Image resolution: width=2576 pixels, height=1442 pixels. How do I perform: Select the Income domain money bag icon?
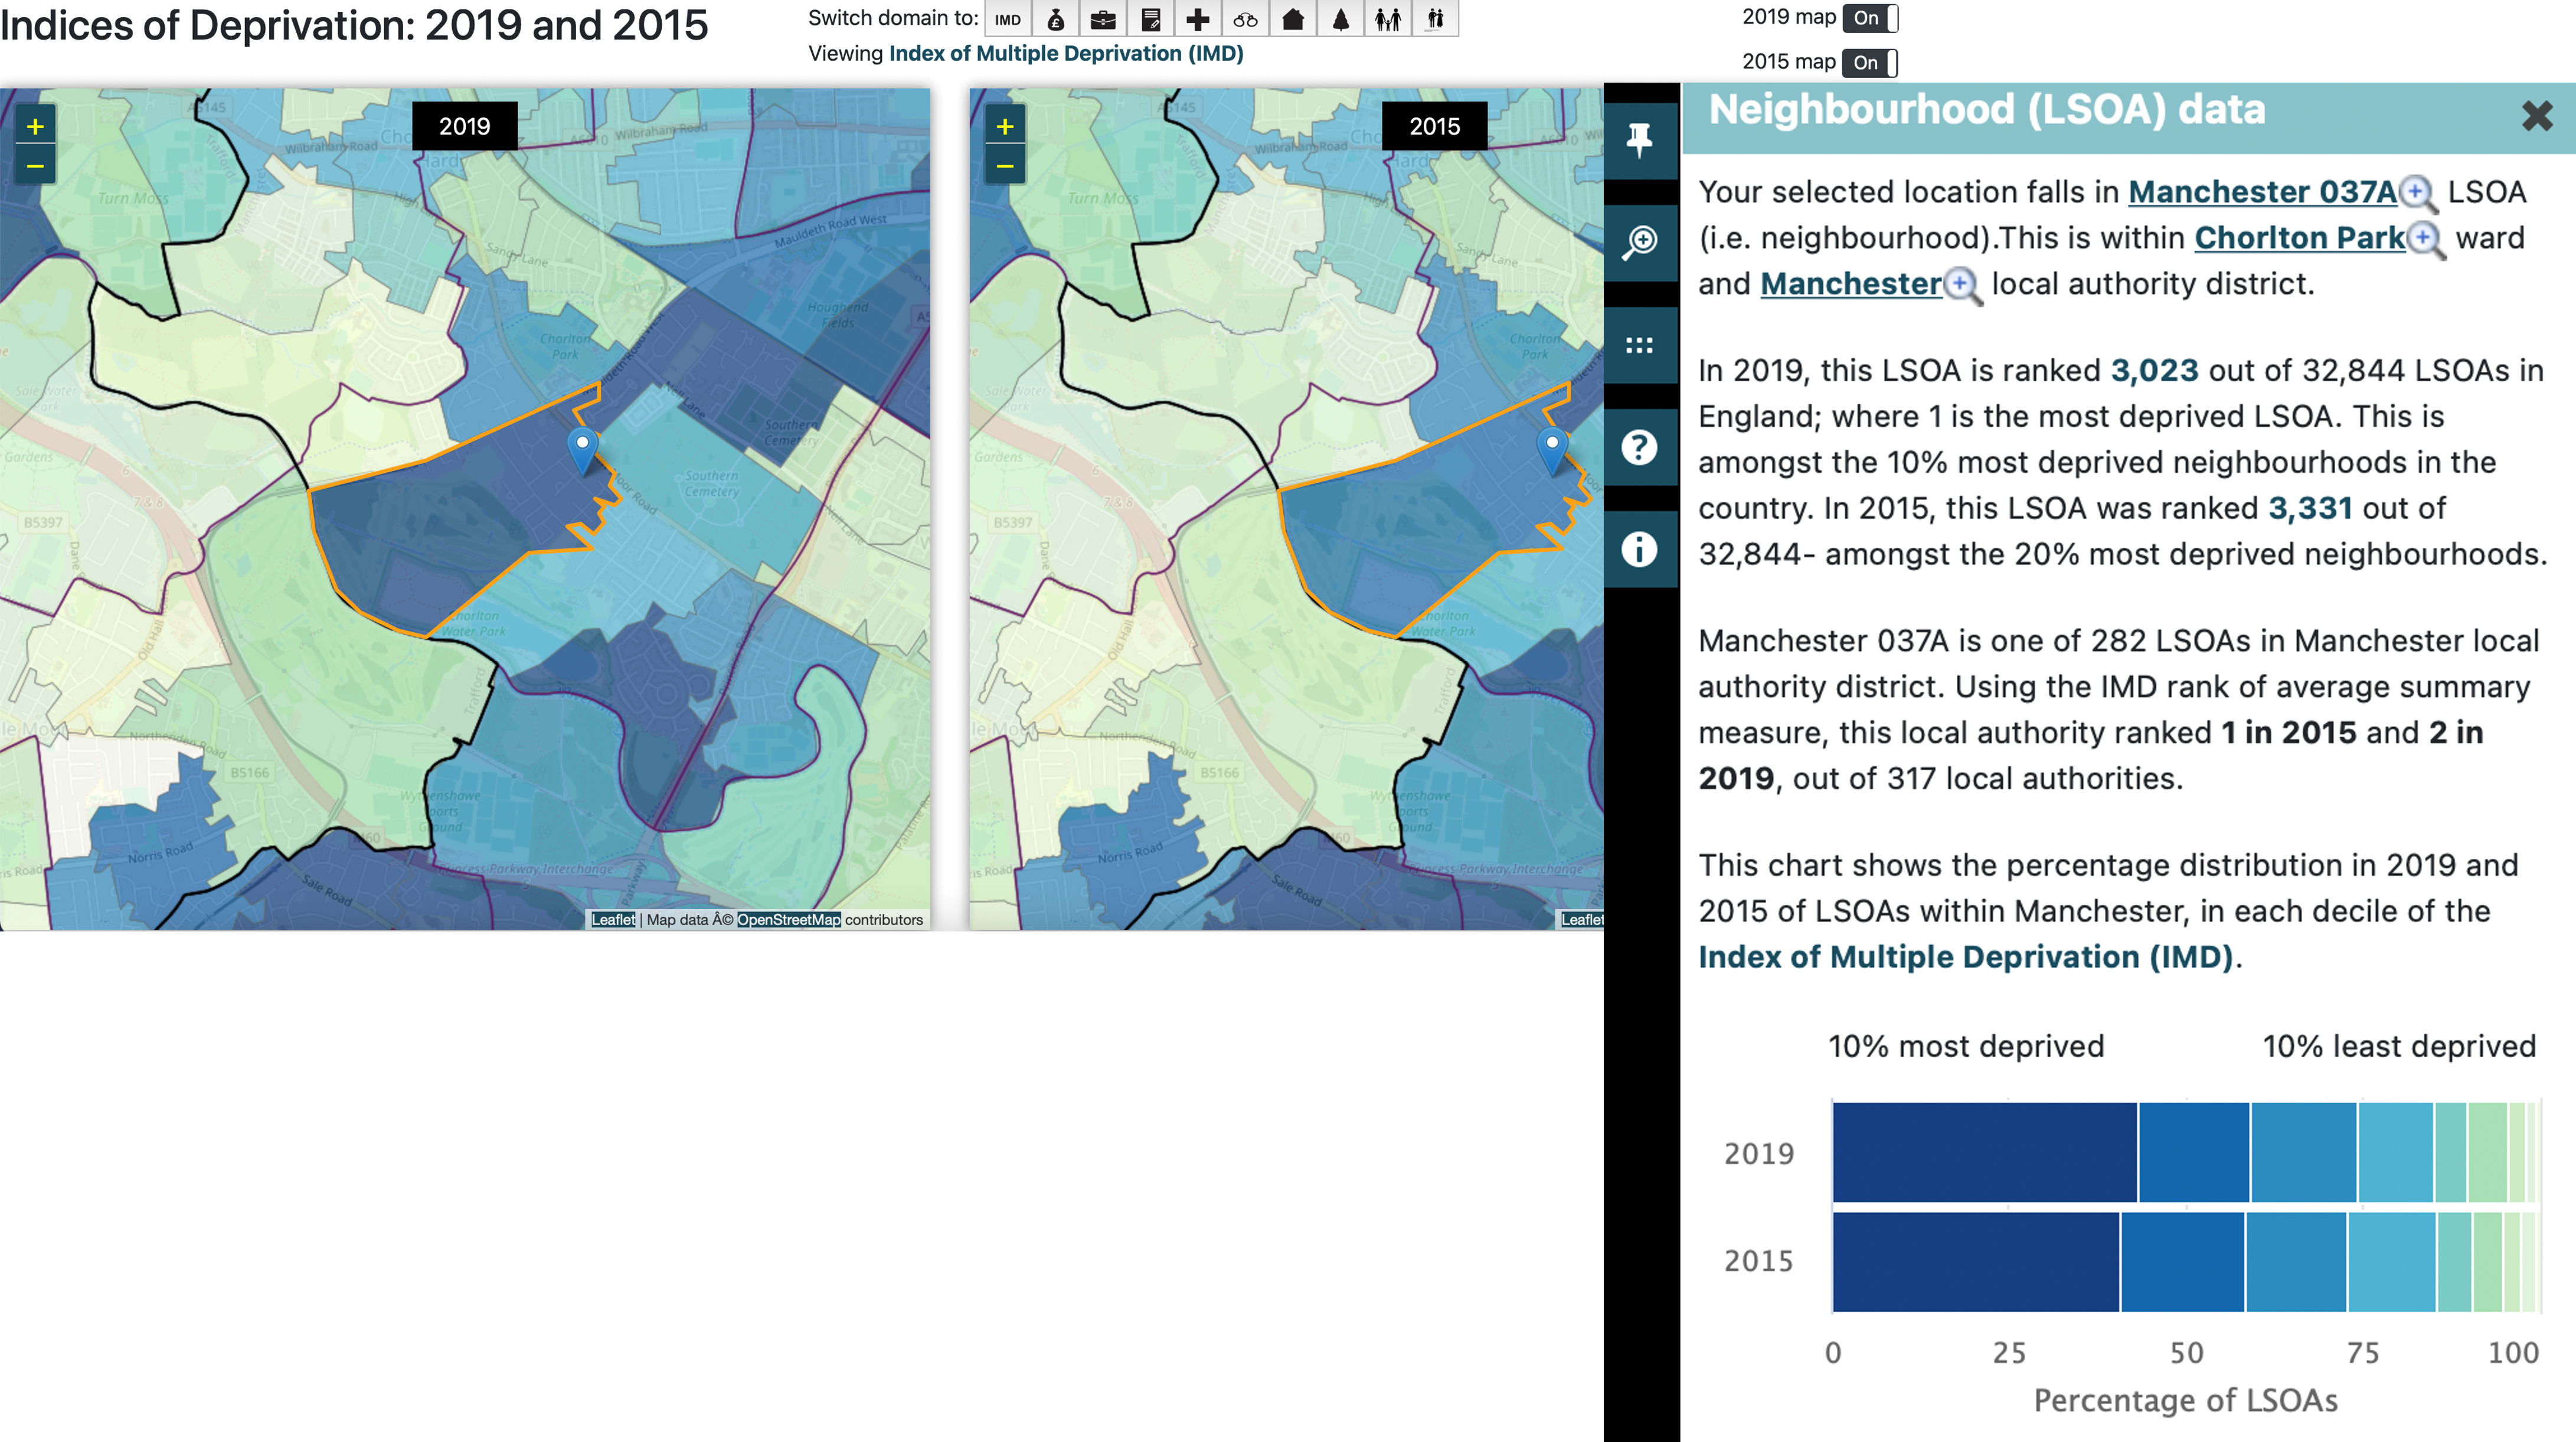(x=1056, y=19)
